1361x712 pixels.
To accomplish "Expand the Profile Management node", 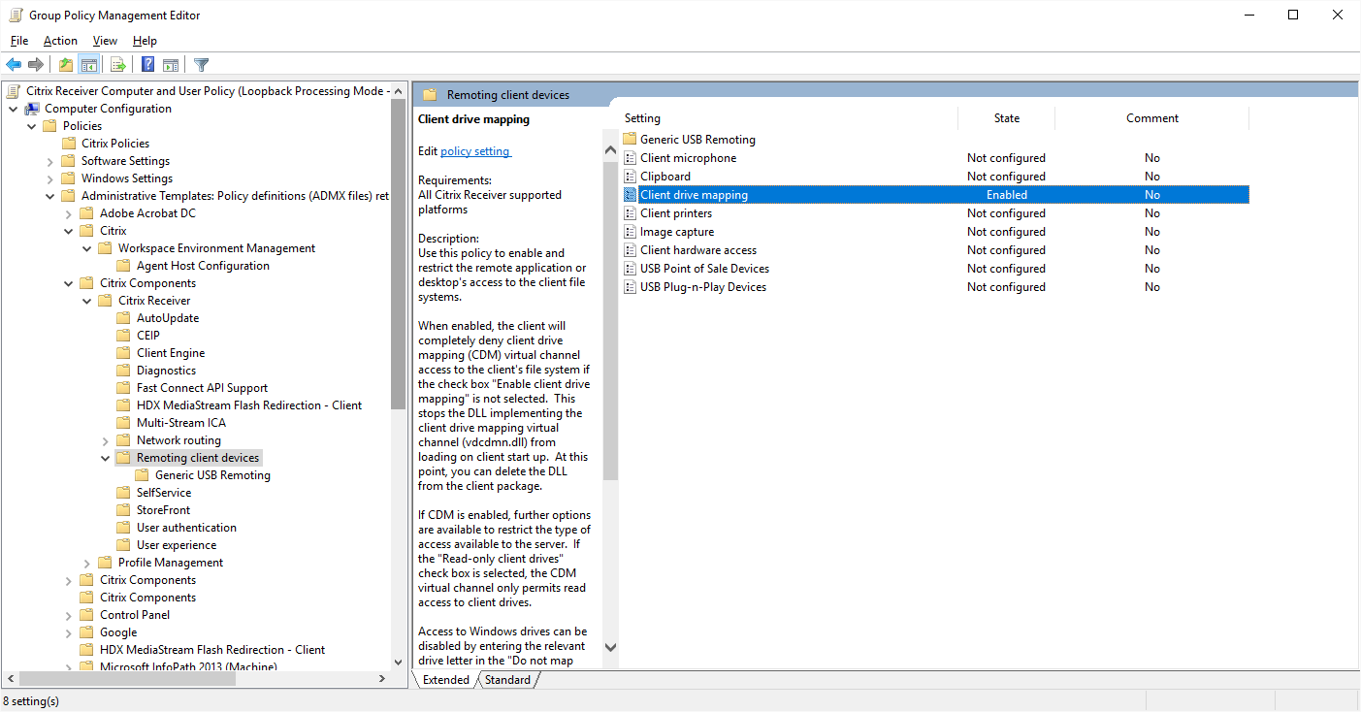I will pos(87,563).
